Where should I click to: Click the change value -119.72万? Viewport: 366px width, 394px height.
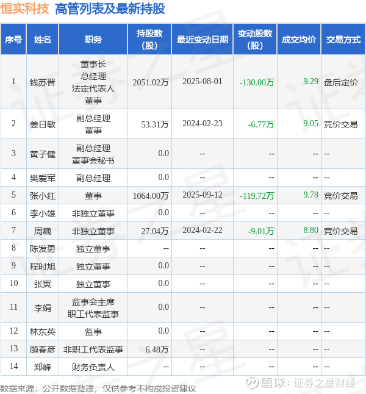click(257, 196)
